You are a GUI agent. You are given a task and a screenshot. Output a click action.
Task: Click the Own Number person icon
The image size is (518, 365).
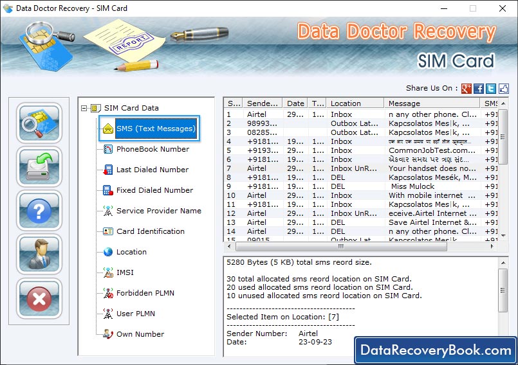108,334
